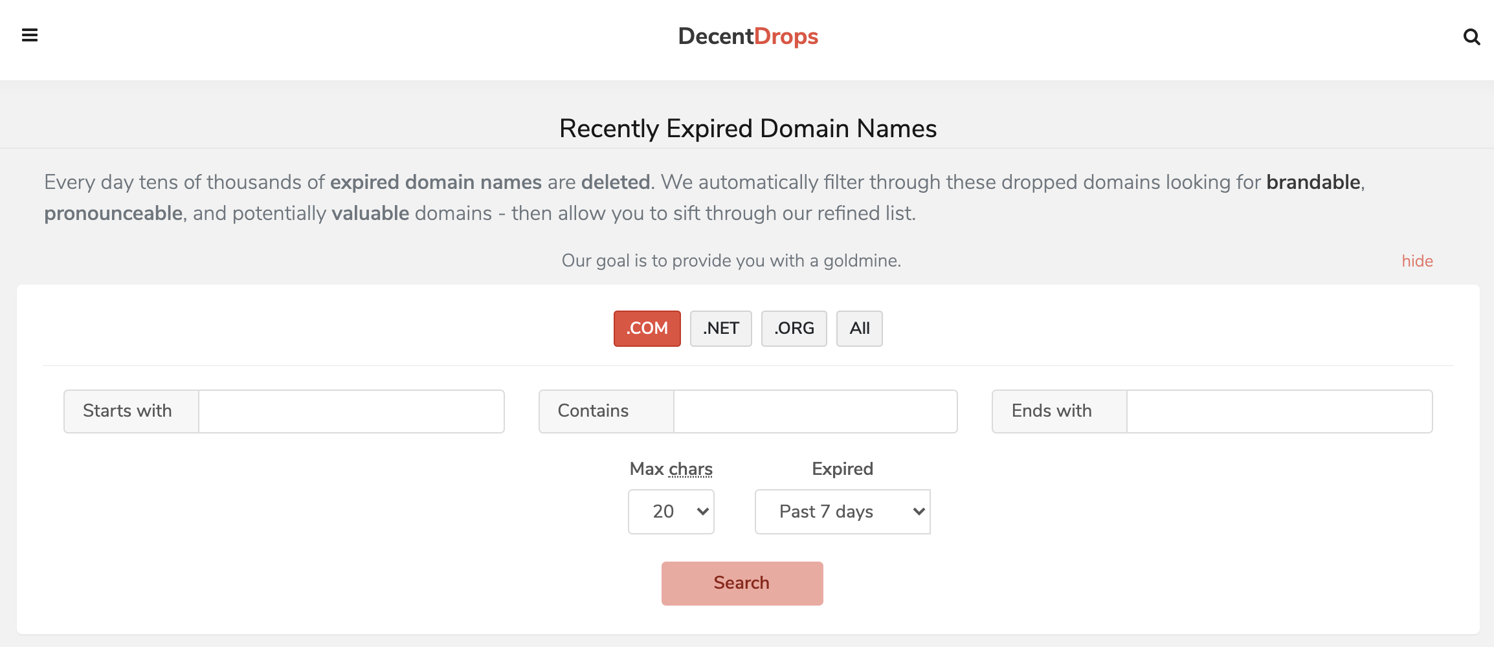Click the Ends with input field

pyautogui.click(x=1278, y=411)
